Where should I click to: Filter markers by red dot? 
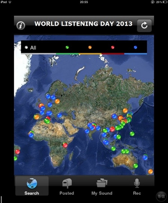(x=113, y=47)
